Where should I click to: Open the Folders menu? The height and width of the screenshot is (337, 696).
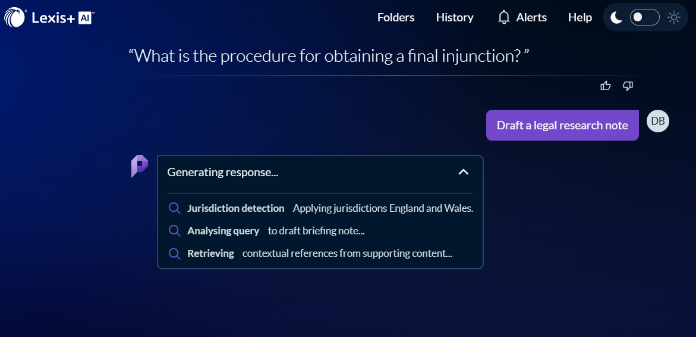pyautogui.click(x=396, y=17)
